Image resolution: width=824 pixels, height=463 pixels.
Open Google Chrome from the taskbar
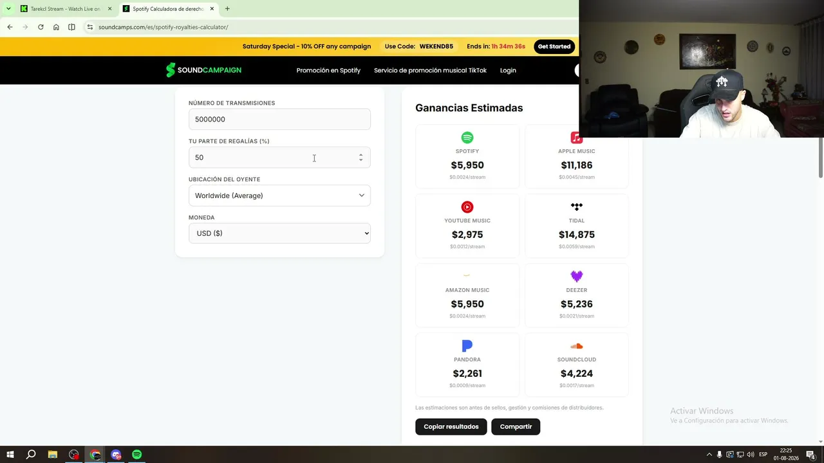click(x=95, y=455)
